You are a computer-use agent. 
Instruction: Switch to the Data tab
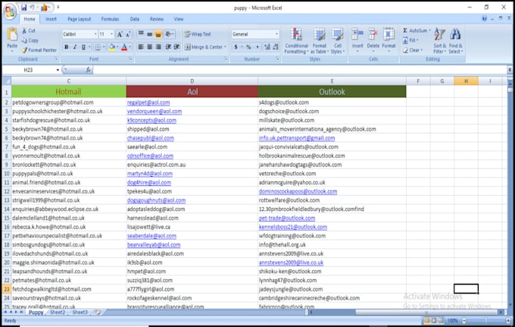point(134,19)
